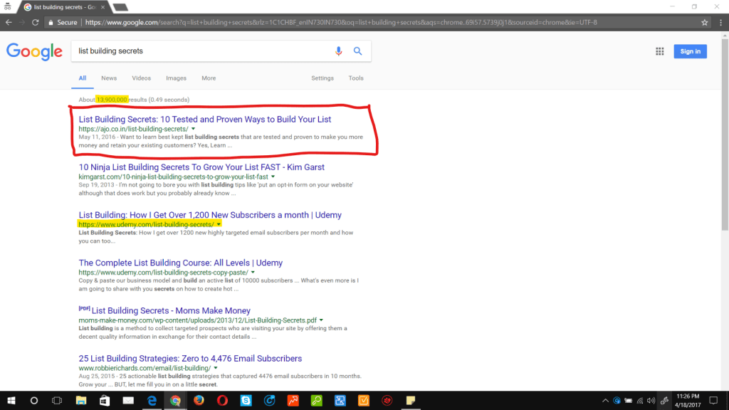Viewport: 729px width, 410px height.
Task: Switch to the Images search tab
Action: coord(176,78)
